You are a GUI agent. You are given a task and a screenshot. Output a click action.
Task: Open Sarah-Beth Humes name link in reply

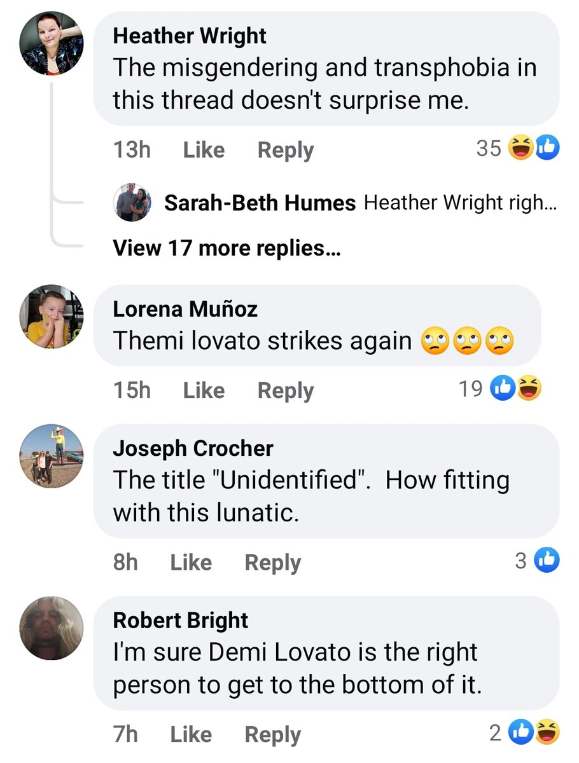(x=260, y=203)
